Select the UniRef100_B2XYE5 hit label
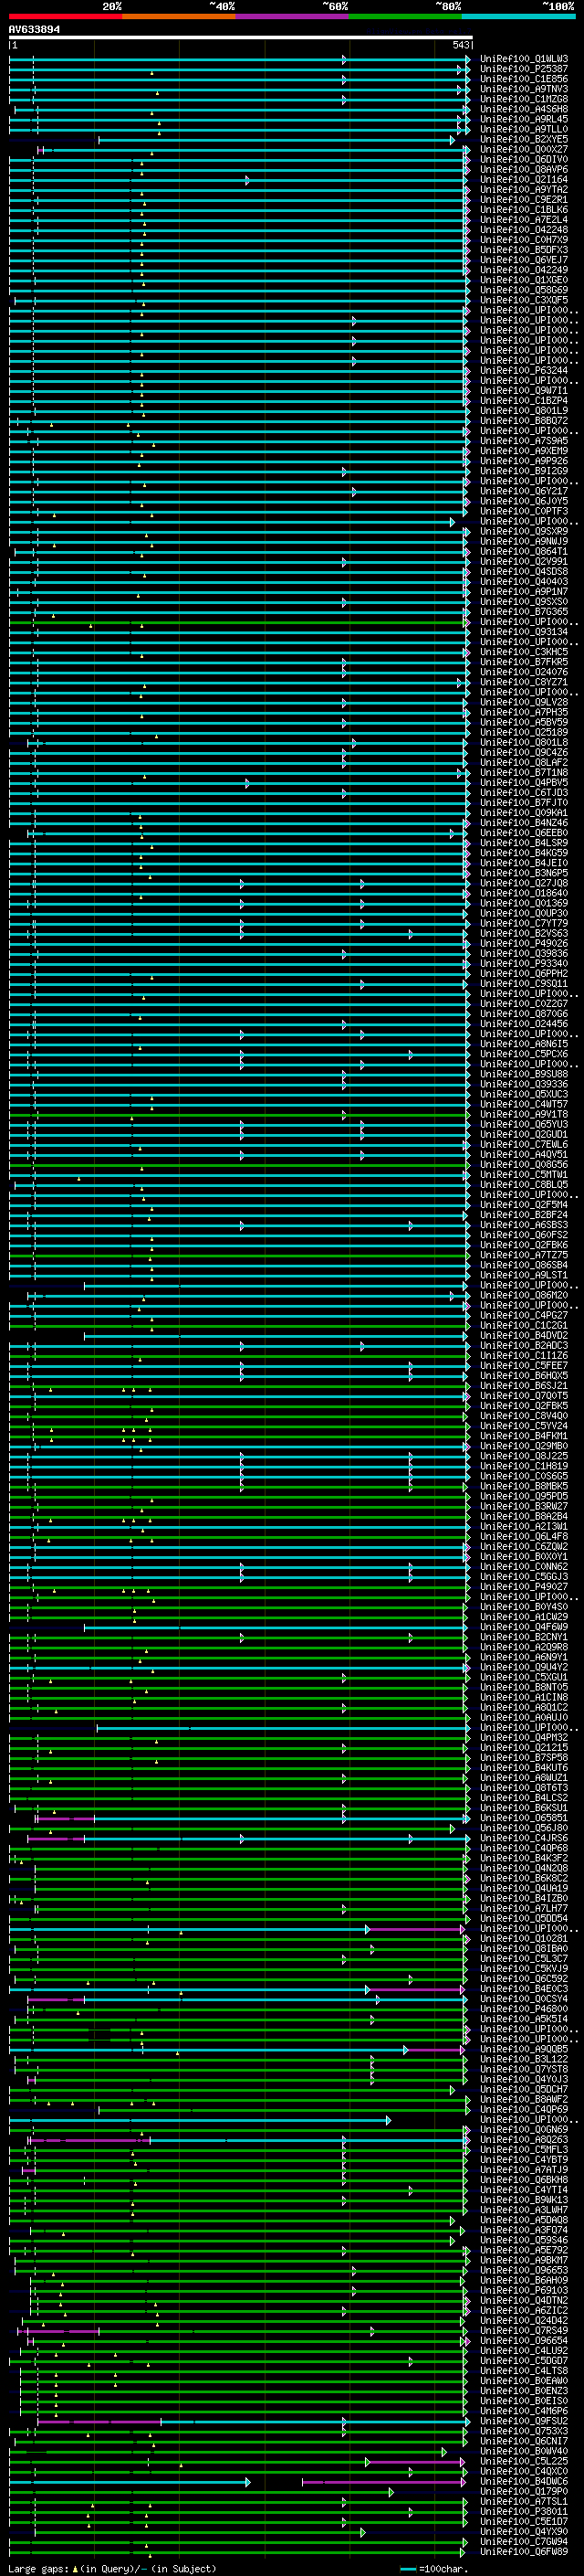This screenshot has width=584, height=2576. click(x=523, y=140)
